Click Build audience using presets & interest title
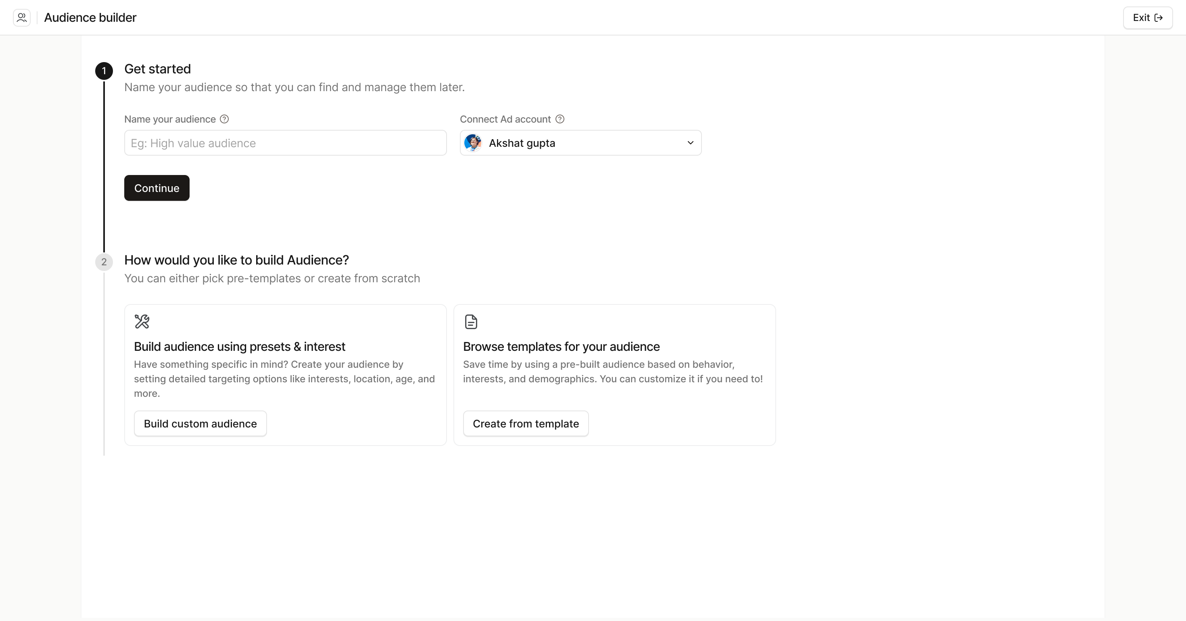Screen dimensions: 1186x621 pyautogui.click(x=239, y=347)
